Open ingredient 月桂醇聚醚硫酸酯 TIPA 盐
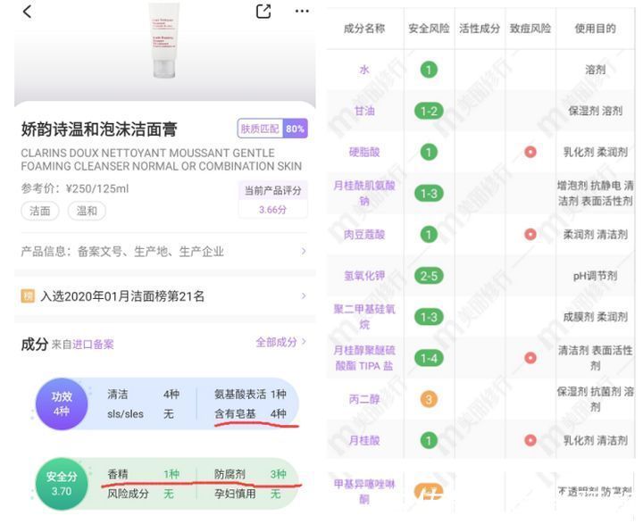The width and height of the screenshot is (643, 524). point(364,358)
